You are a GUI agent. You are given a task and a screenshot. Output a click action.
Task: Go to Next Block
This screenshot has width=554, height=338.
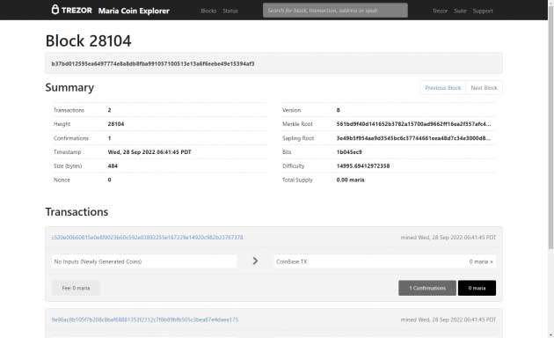[484, 88]
